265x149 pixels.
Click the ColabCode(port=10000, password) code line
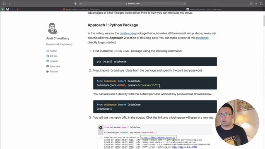pos(128,85)
